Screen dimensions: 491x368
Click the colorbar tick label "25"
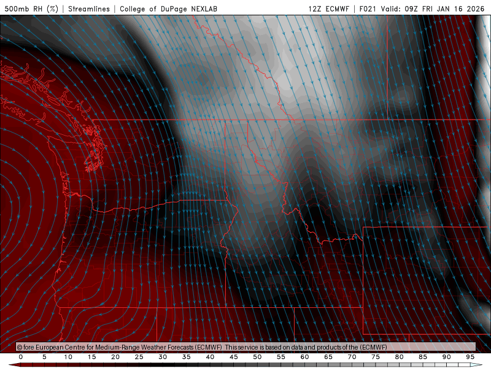[x=139, y=357]
